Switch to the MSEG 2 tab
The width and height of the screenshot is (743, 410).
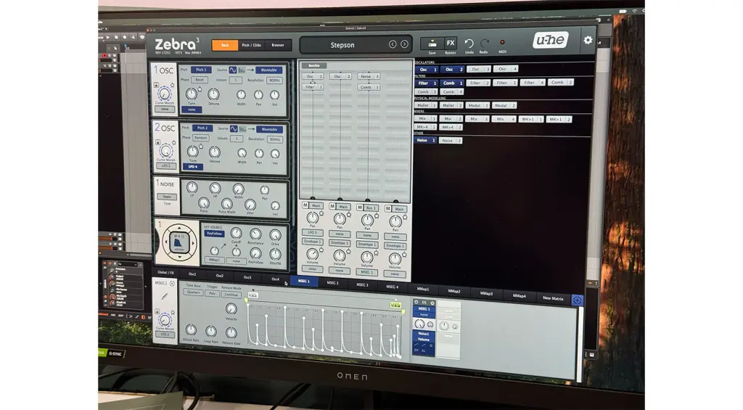pyautogui.click(x=332, y=283)
